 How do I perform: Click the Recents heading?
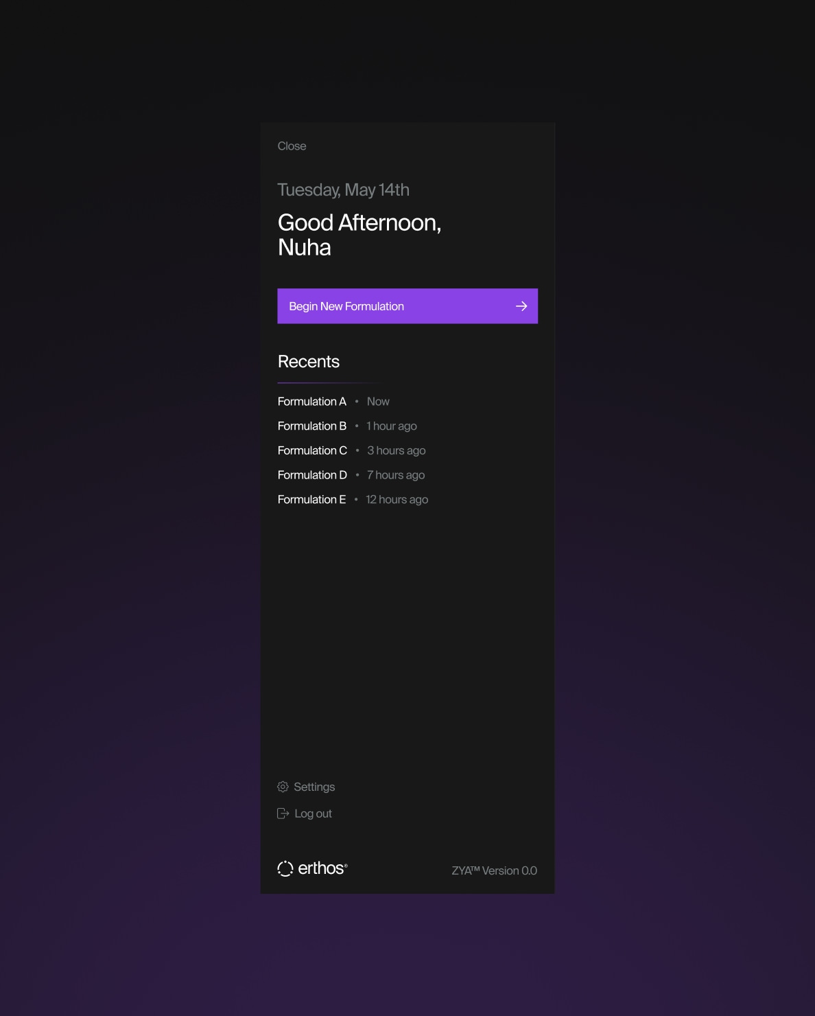click(x=309, y=362)
